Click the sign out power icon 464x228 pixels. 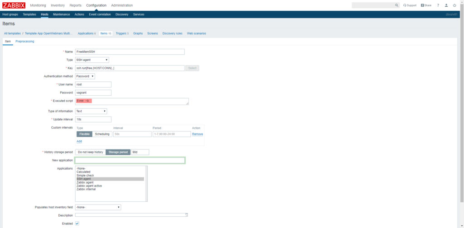coord(454,5)
